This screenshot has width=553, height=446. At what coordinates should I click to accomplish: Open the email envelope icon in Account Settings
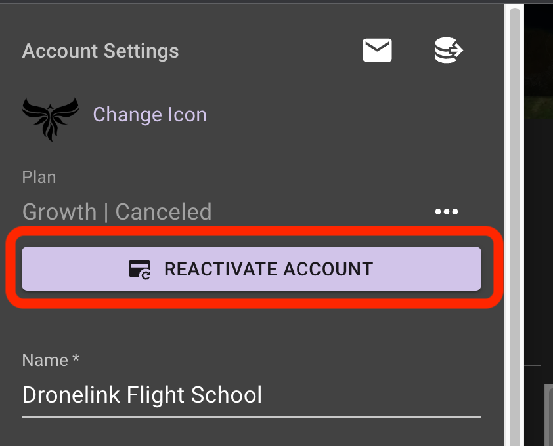pyautogui.click(x=377, y=50)
